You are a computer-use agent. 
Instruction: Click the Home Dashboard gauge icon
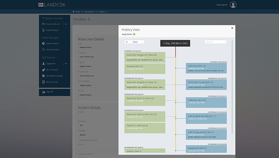pos(43,24)
